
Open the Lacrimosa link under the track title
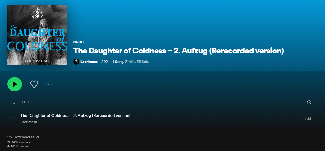[x=29, y=122]
